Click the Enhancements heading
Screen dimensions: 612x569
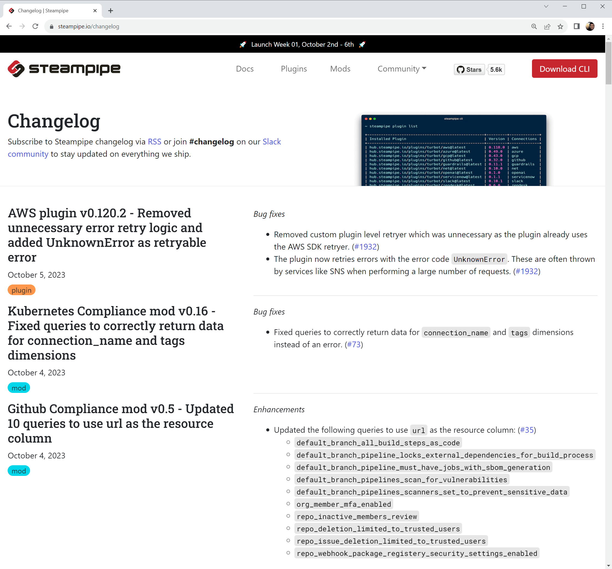[279, 410]
